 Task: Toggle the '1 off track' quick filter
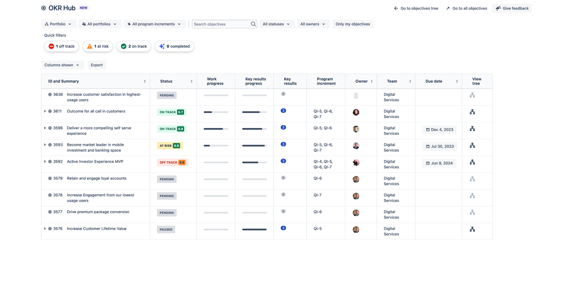coord(62,46)
